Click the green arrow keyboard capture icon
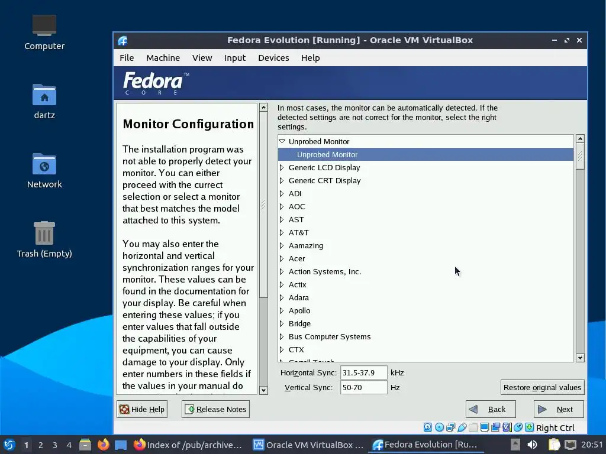 (x=530, y=427)
